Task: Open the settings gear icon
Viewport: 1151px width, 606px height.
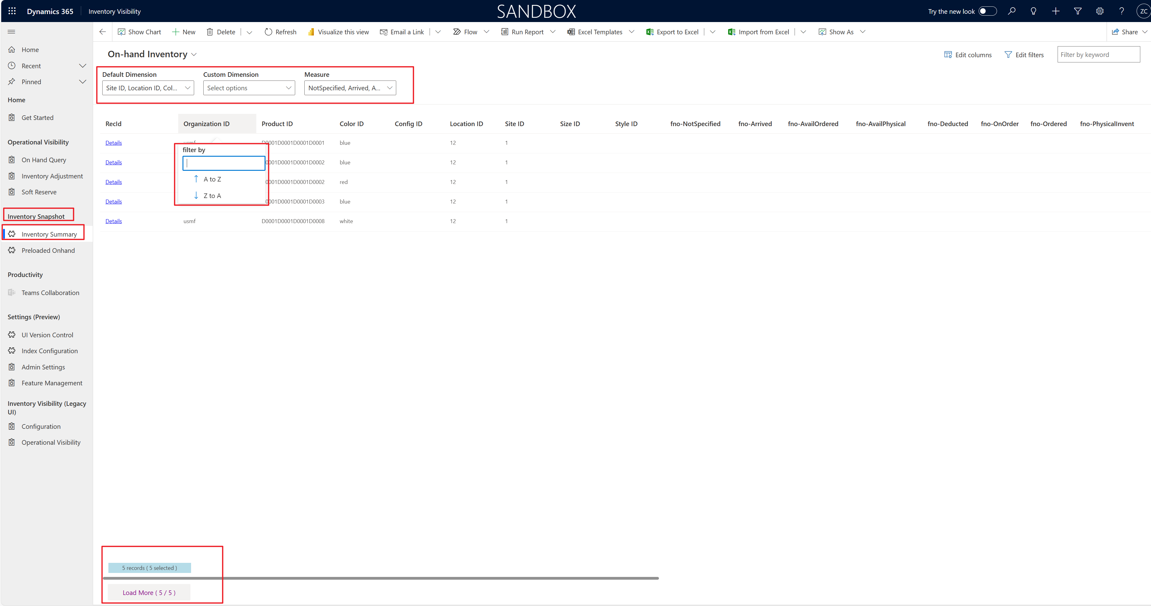Action: [1100, 11]
